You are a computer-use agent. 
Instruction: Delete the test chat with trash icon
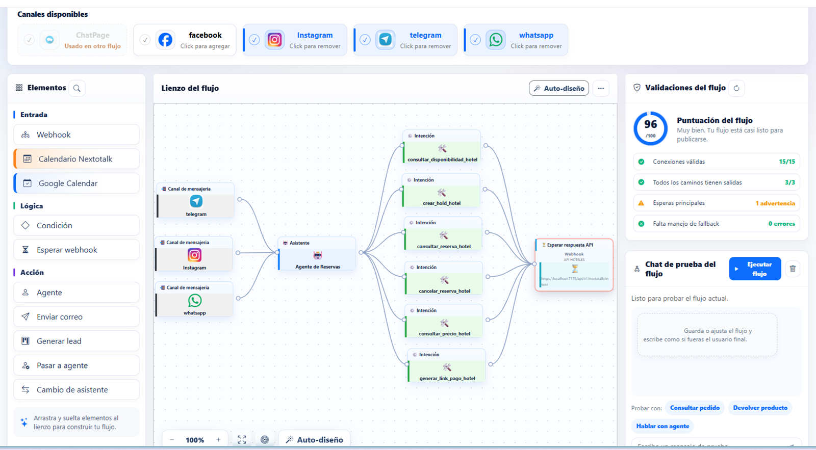pos(793,269)
